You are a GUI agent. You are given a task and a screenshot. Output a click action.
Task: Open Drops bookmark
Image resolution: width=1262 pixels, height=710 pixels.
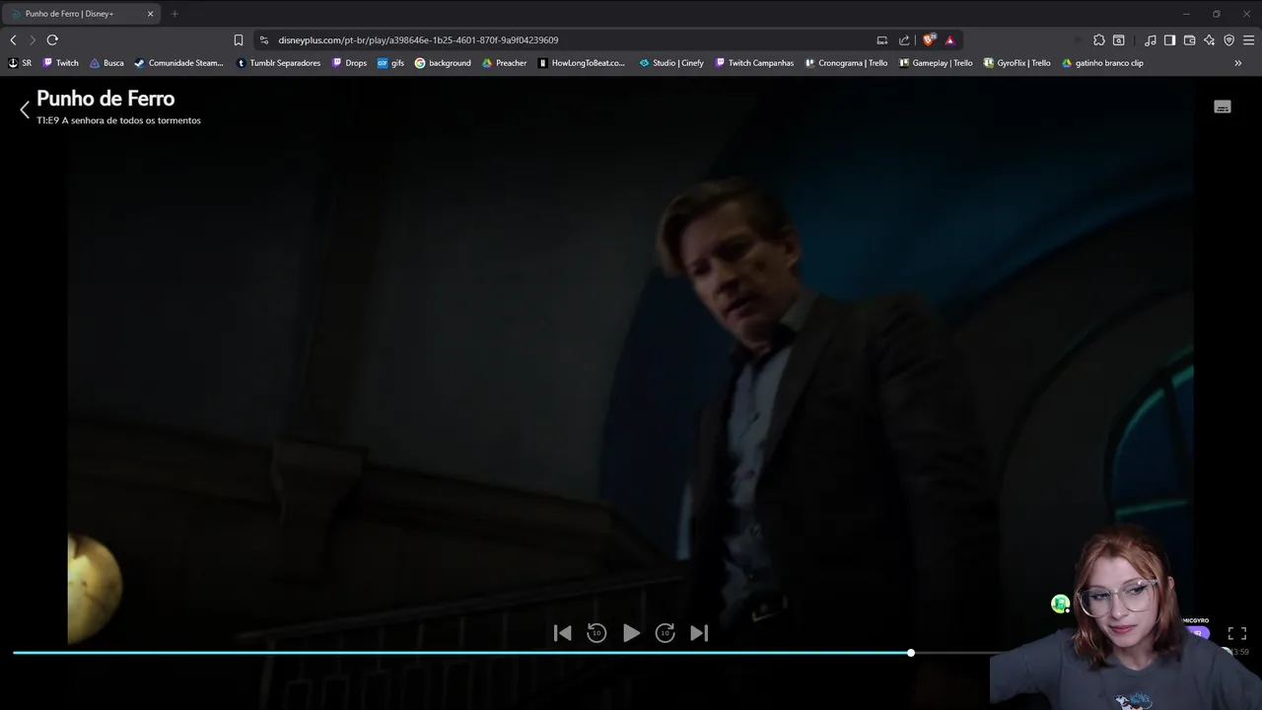[349, 63]
